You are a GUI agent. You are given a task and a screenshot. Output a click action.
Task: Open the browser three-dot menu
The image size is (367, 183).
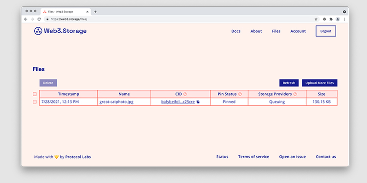click(x=344, y=19)
